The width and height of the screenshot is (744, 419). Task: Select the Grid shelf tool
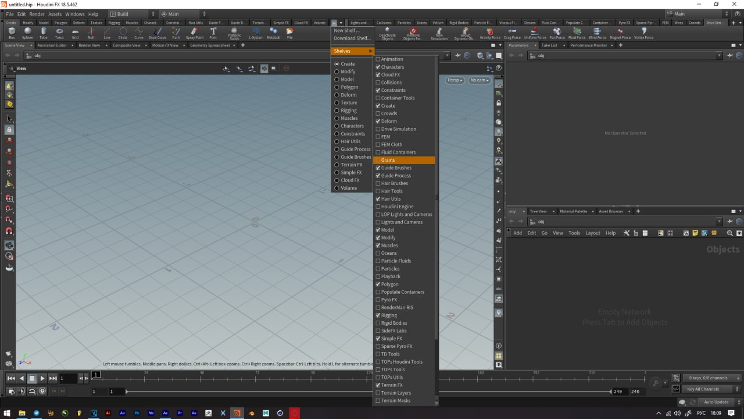[75, 33]
